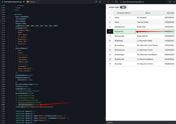
Task: Select the Brightdog cell
Action: 124,41
